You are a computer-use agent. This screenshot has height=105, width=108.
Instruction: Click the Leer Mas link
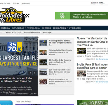click(x=33, y=94)
